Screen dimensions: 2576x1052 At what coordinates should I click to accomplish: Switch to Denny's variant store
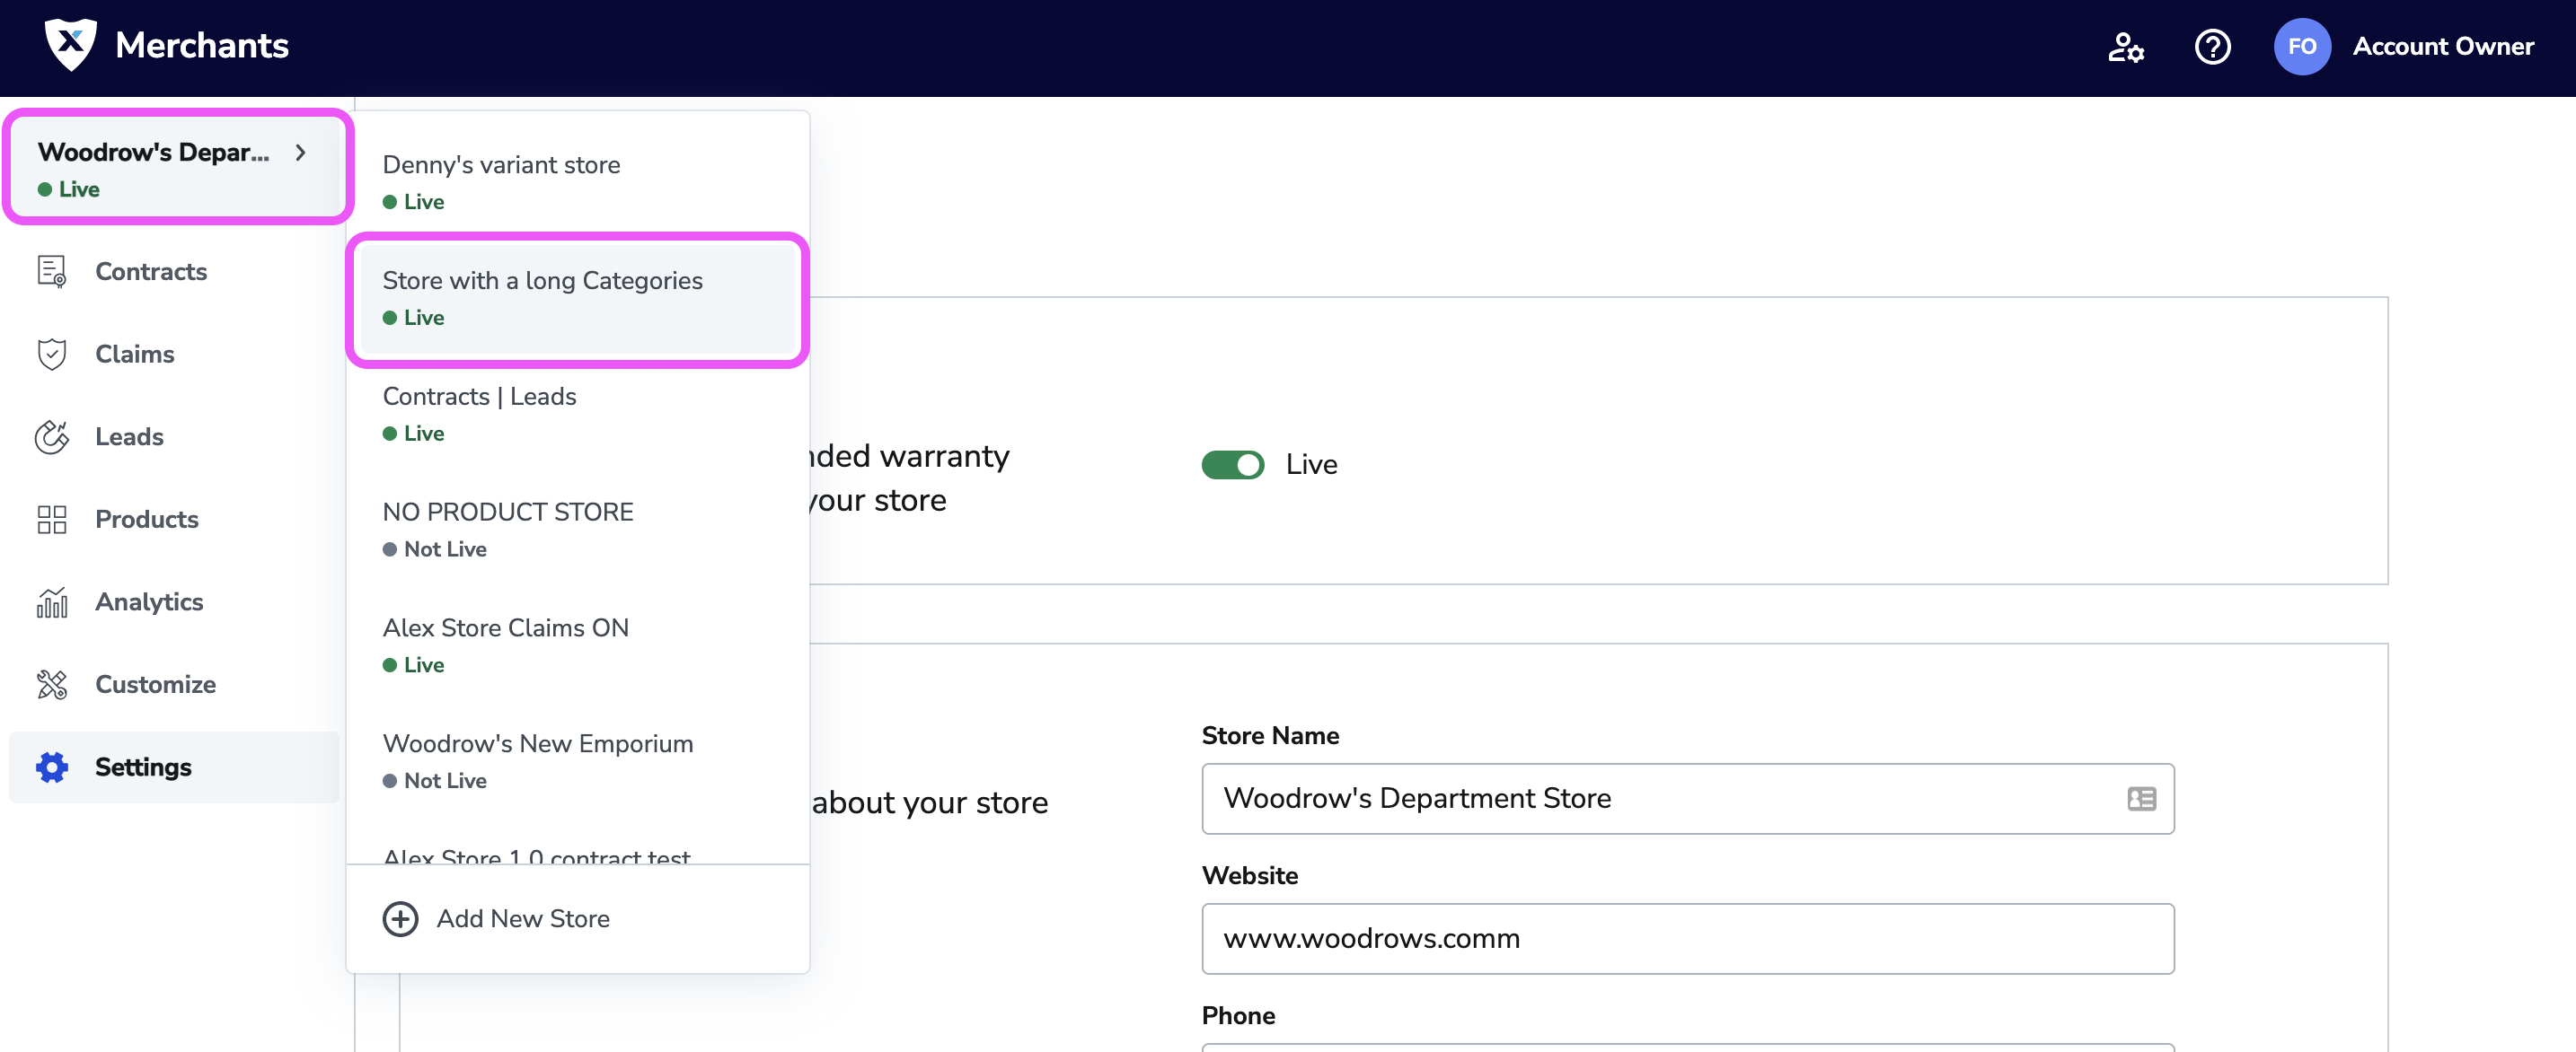point(501,180)
